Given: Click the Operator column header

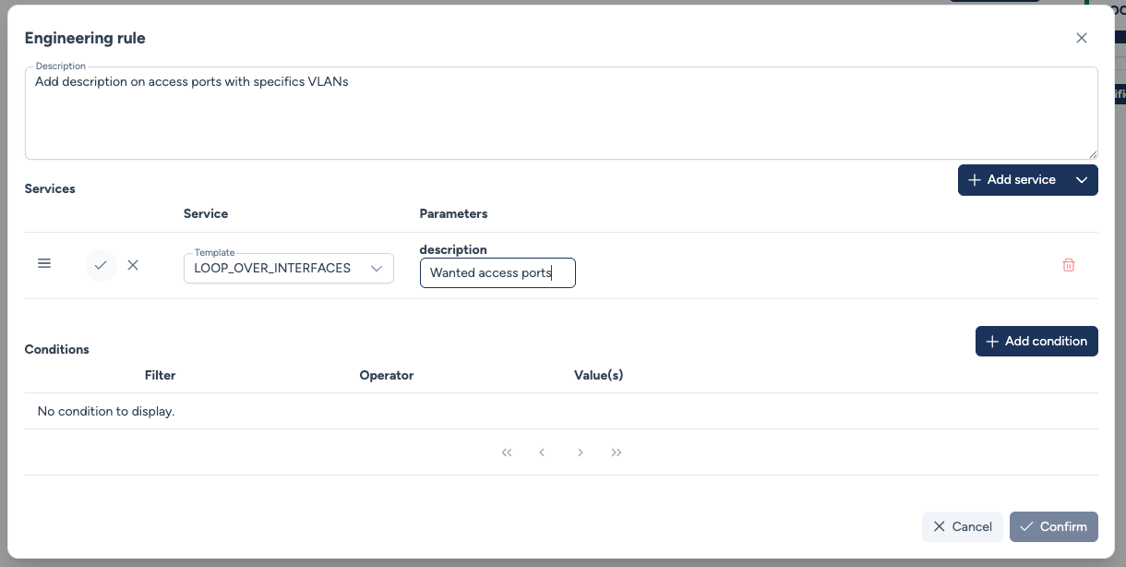Looking at the screenshot, I should [386, 375].
